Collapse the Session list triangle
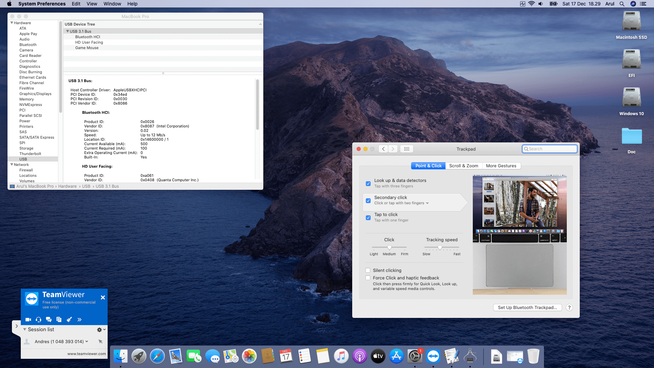Screen dimensions: 654x368 (x=25, y=329)
